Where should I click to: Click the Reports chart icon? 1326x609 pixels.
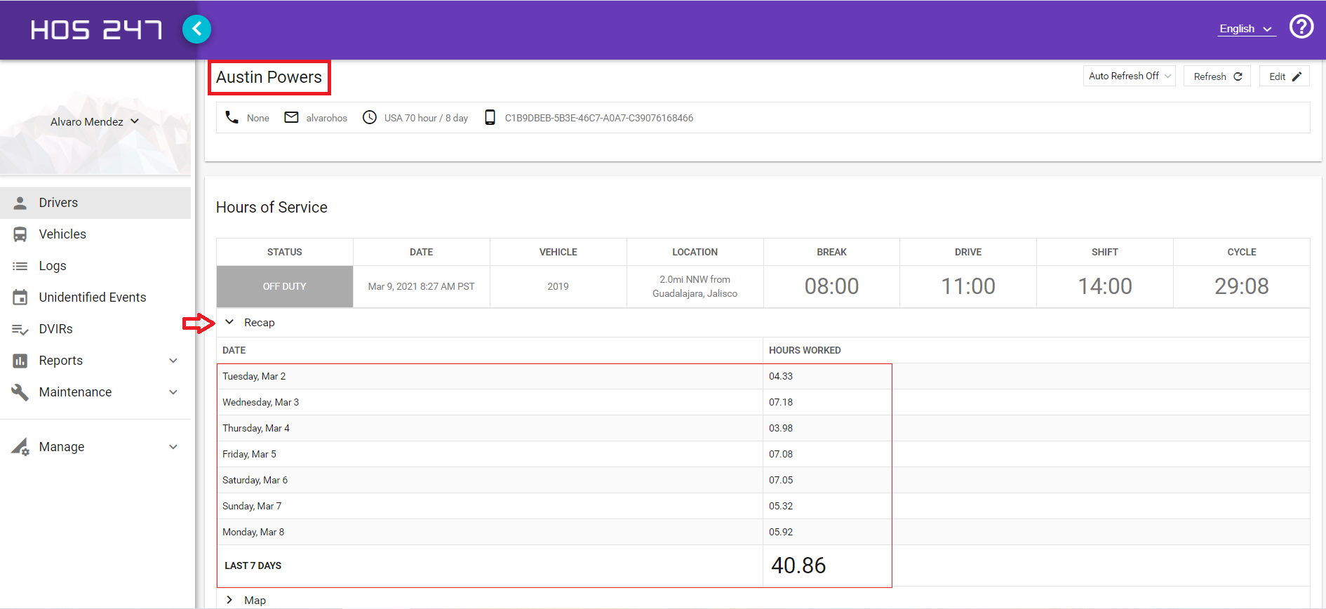pyautogui.click(x=20, y=361)
